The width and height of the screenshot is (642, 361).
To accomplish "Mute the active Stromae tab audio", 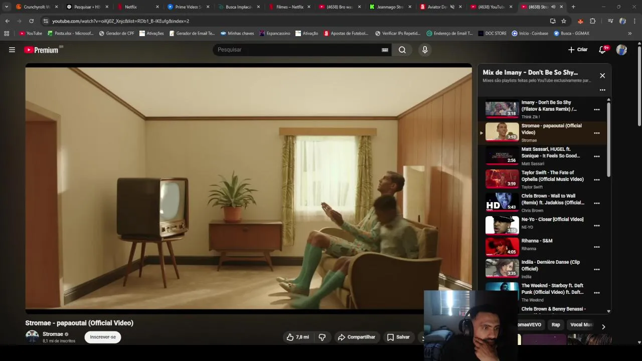I will (x=553, y=7).
